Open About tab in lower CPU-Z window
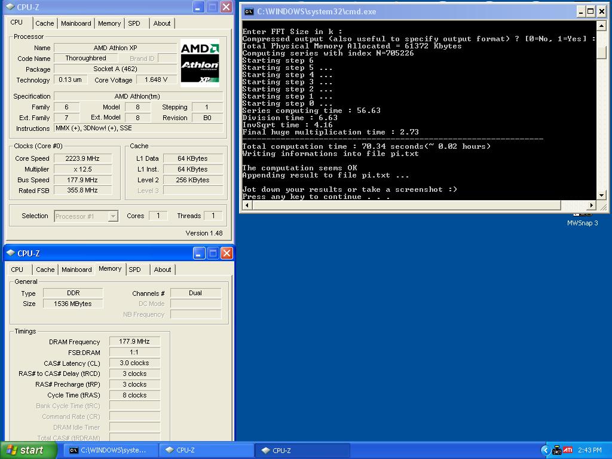612x459 pixels. coord(163,270)
